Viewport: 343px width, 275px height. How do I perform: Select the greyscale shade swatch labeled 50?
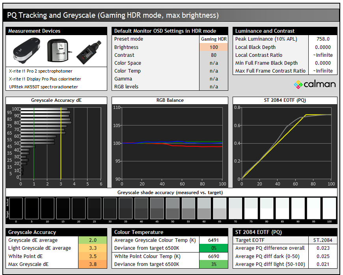[x=173, y=209]
